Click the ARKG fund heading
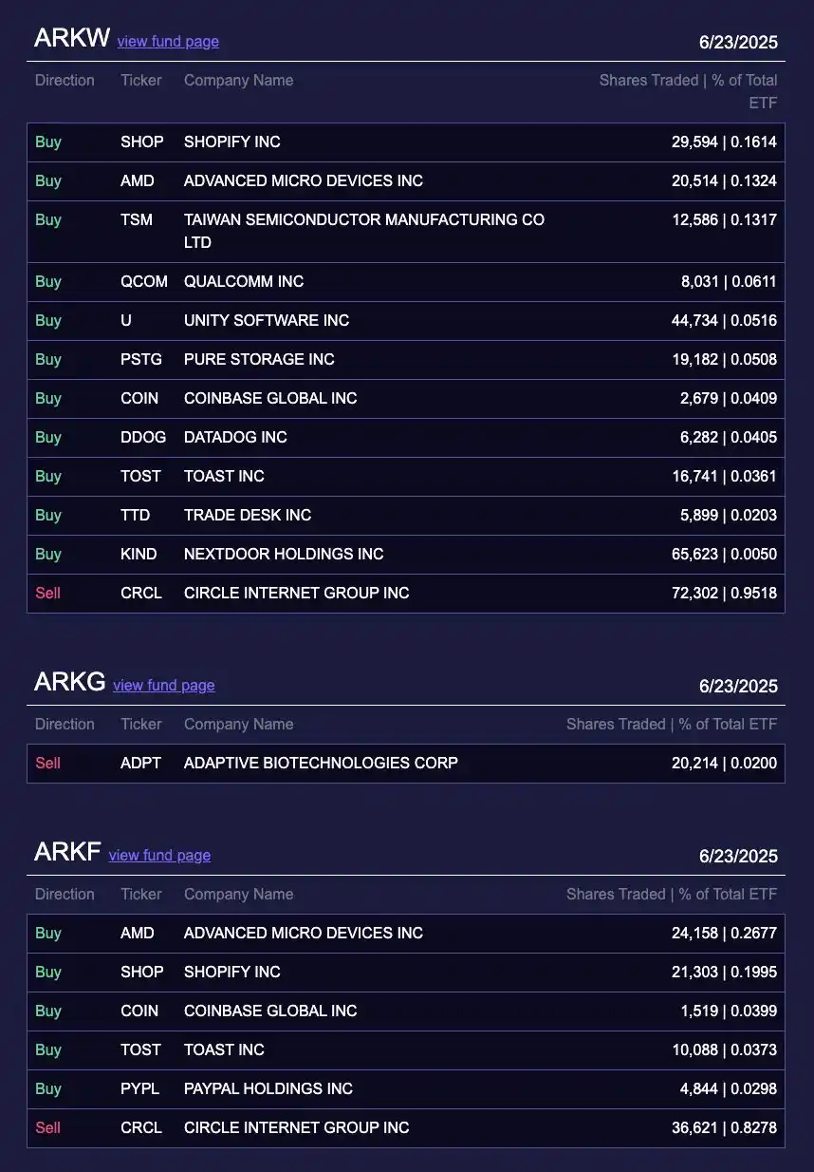 pyautogui.click(x=70, y=682)
